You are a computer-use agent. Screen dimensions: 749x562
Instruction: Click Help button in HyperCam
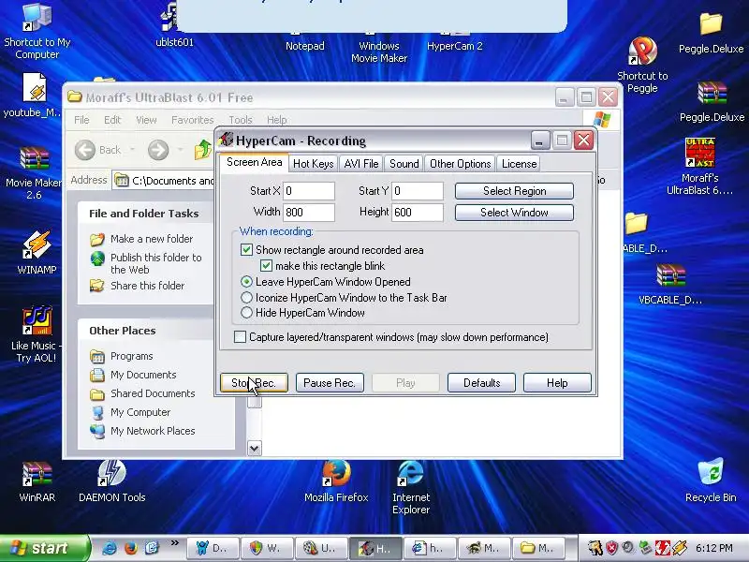click(557, 383)
